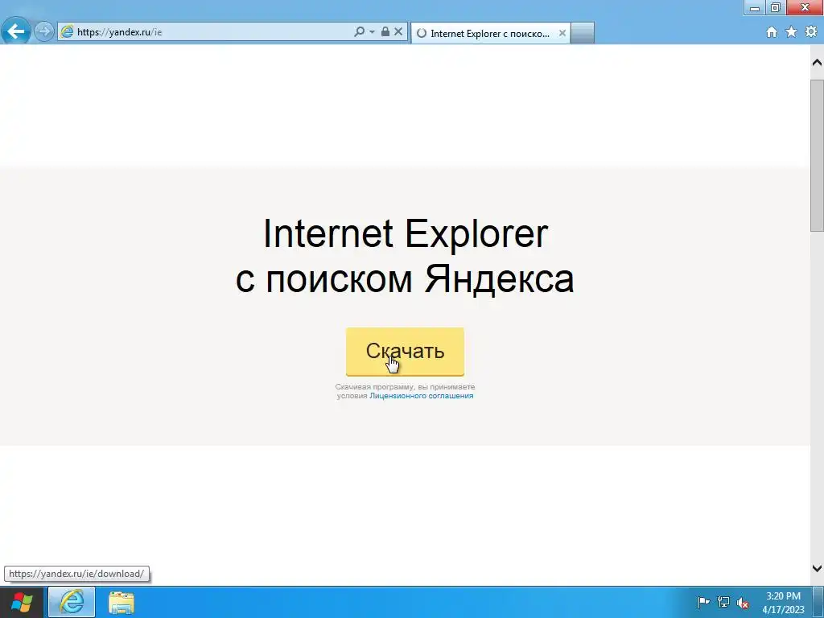Go back using the Back arrow button
This screenshot has width=824, height=618.
16,31
